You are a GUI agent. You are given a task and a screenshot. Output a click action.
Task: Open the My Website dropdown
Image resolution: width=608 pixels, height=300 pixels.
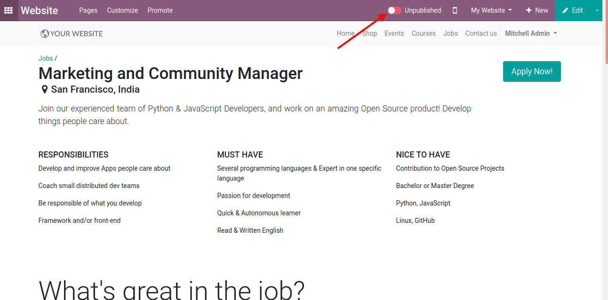(x=491, y=10)
